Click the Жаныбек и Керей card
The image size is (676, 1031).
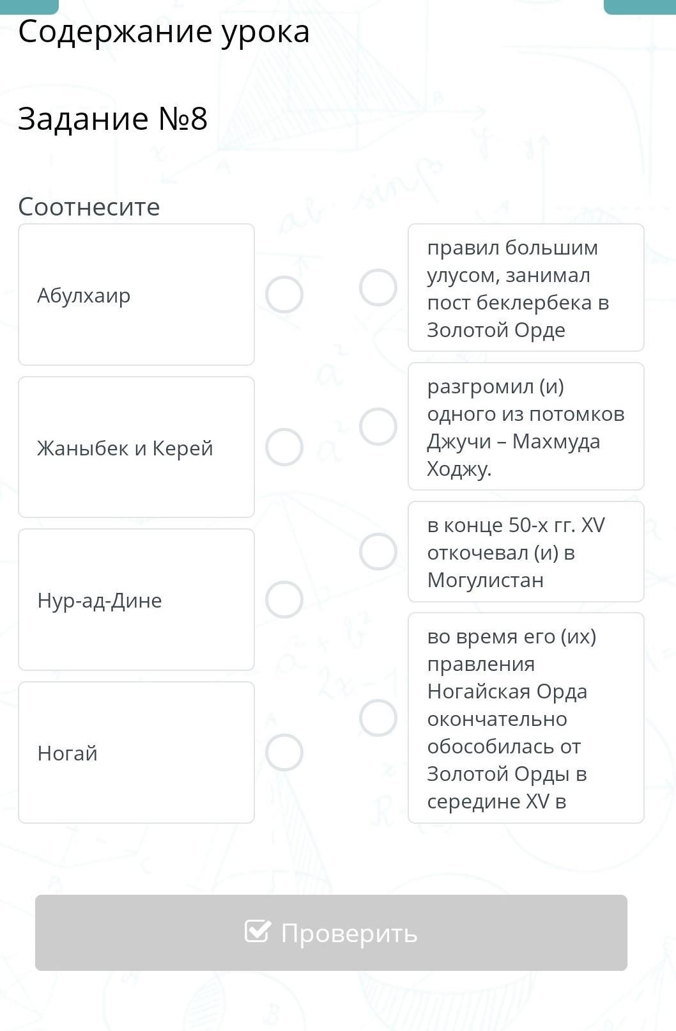point(136,447)
